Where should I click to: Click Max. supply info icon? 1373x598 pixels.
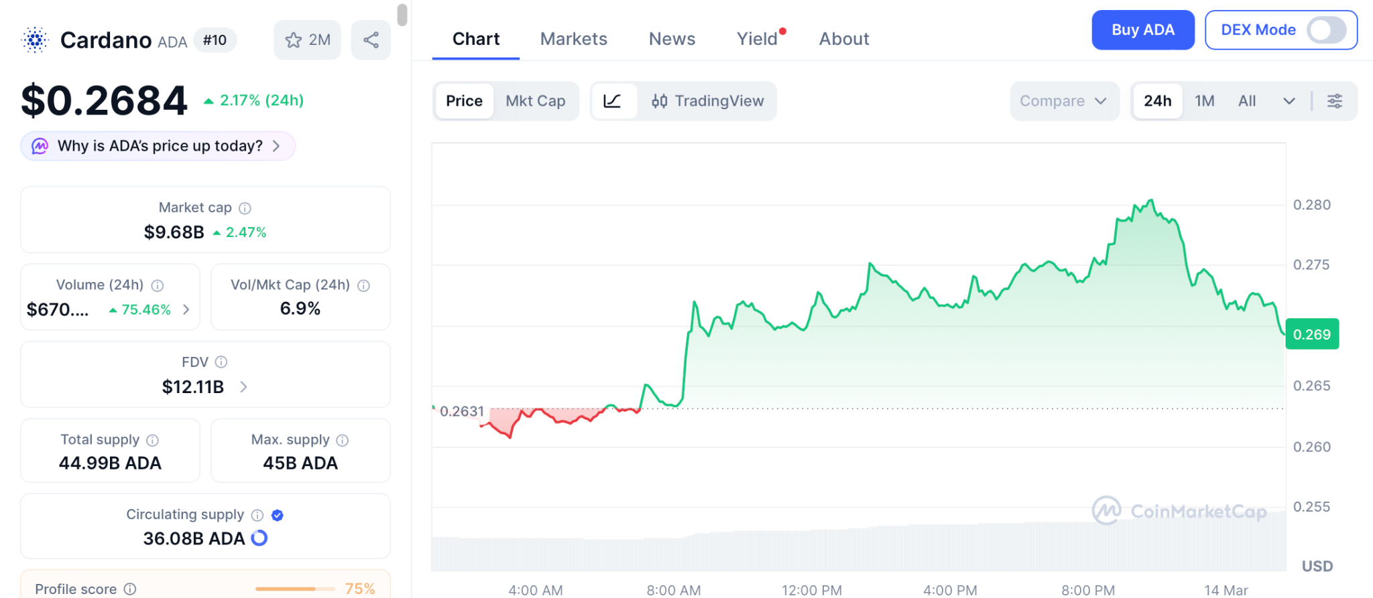point(343,440)
